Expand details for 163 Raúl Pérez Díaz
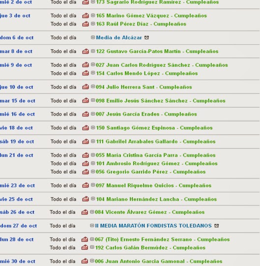This screenshot has width=260, height=266. (93, 24)
